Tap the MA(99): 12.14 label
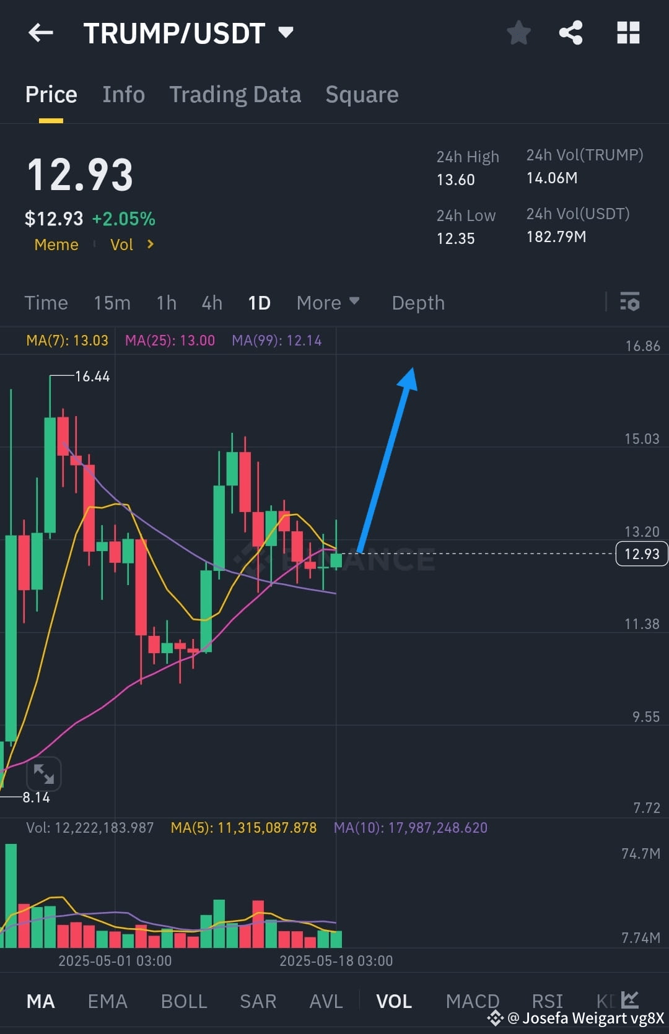This screenshot has height=1034, width=669. [x=277, y=341]
